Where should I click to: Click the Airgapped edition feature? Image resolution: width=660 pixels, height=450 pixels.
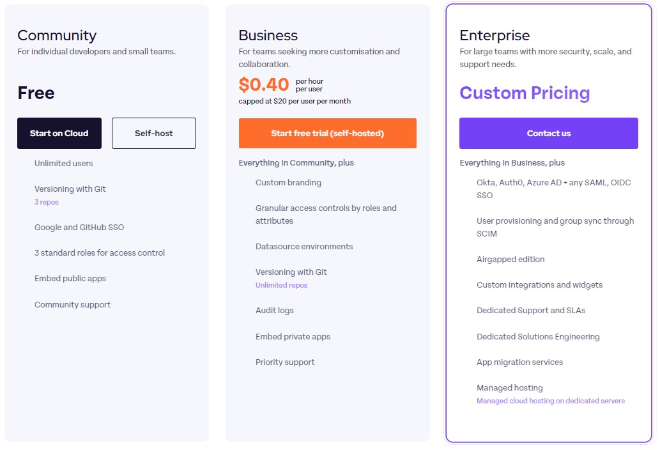click(510, 260)
